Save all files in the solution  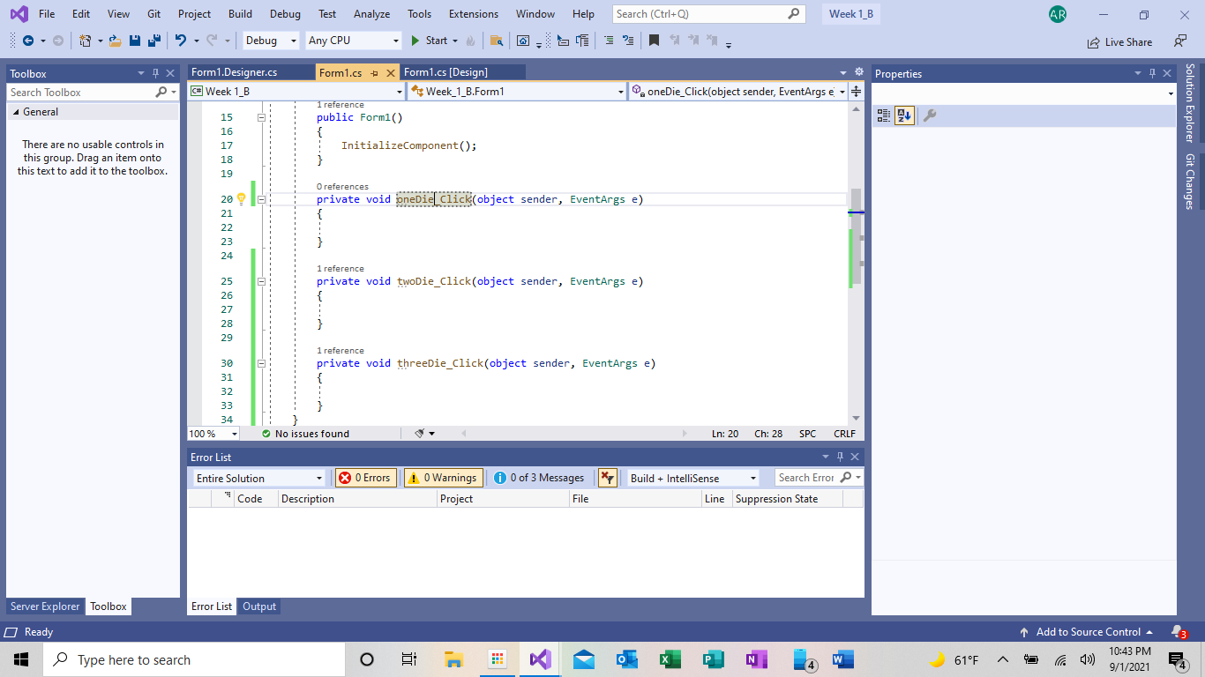click(155, 41)
